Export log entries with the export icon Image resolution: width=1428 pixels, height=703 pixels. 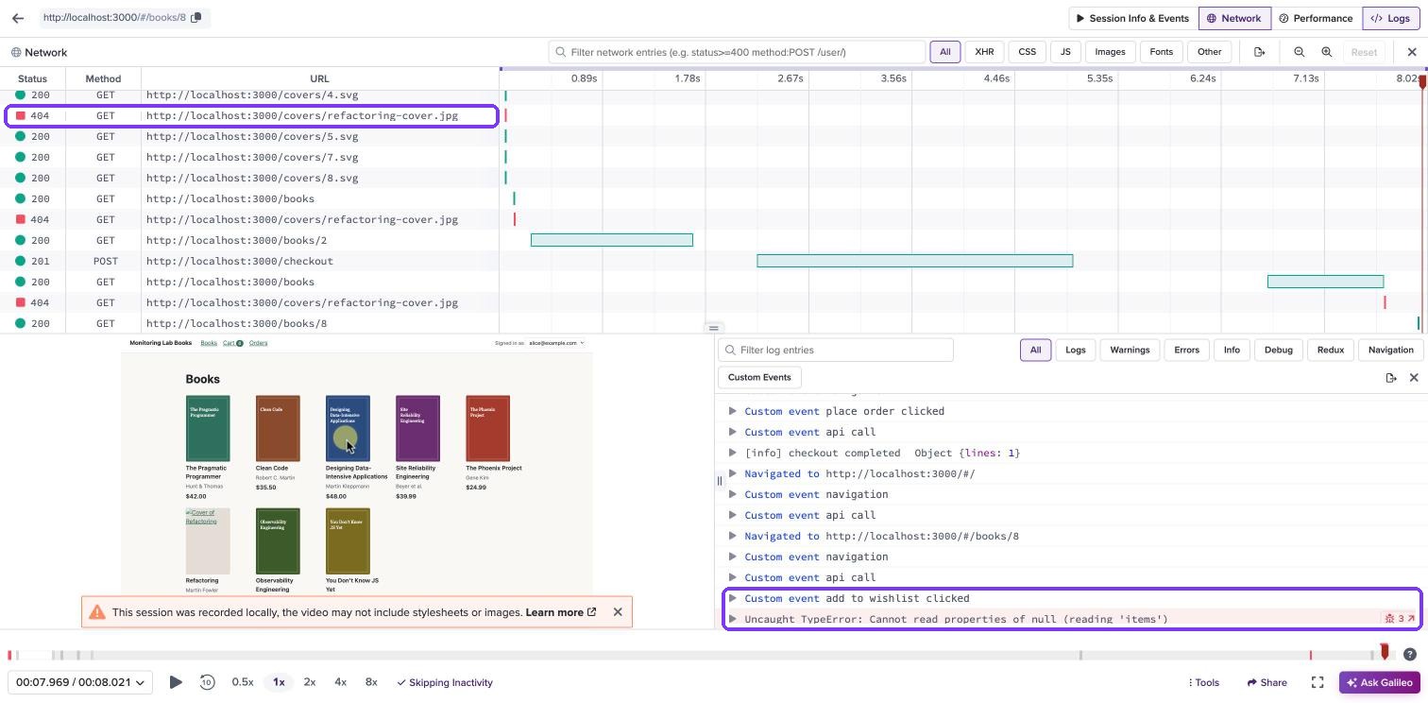[x=1391, y=377]
